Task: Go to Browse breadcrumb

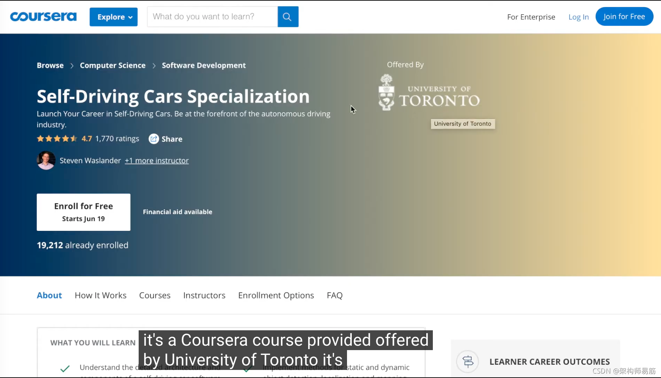Action: [x=50, y=65]
